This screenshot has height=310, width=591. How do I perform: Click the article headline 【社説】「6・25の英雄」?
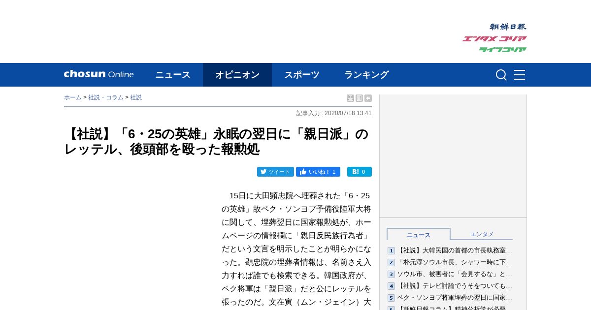click(217, 141)
